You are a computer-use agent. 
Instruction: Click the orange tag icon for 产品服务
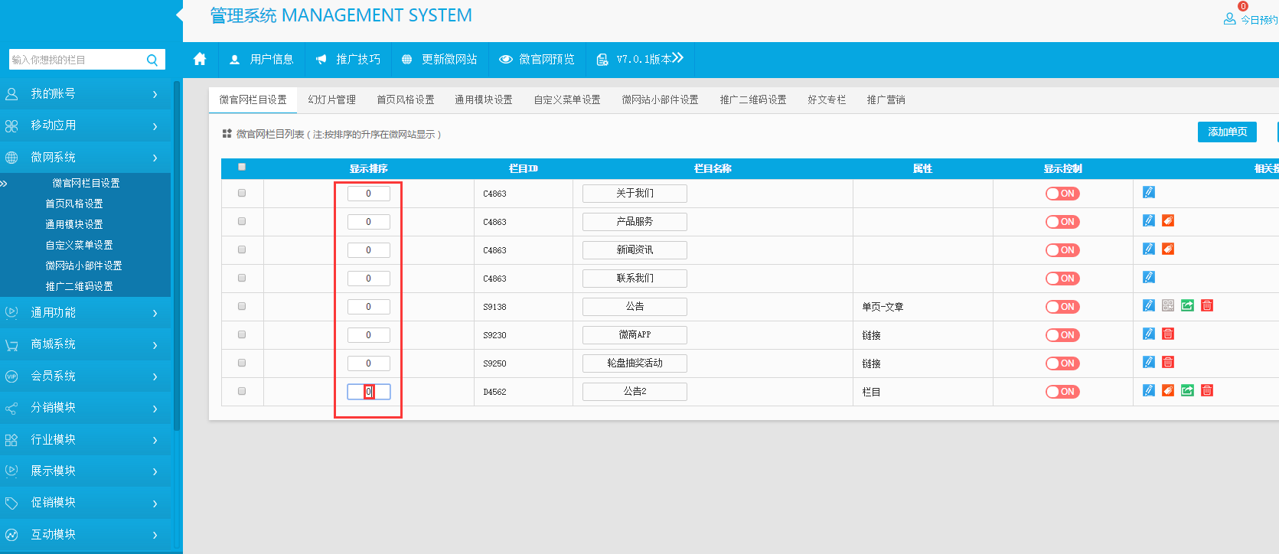1167,221
